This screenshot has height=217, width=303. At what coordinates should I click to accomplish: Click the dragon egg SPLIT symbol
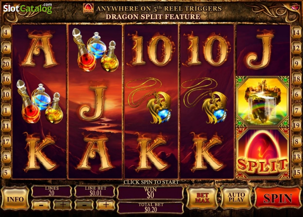pyautogui.click(x=263, y=153)
